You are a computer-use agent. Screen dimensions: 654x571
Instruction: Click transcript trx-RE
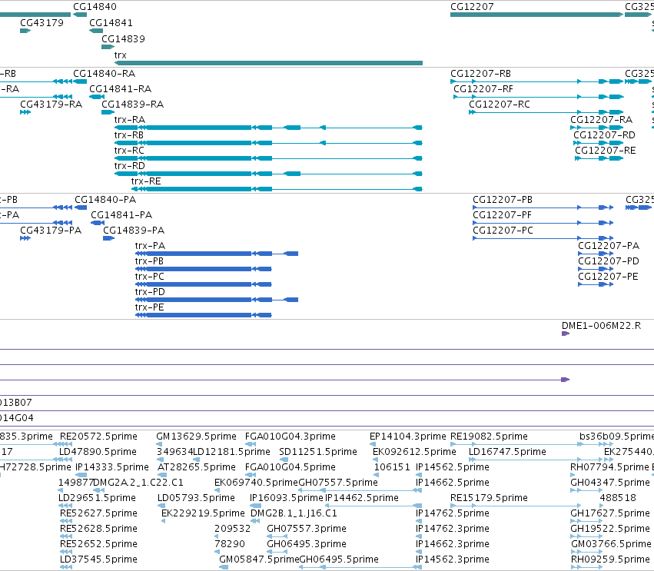[x=277, y=189]
